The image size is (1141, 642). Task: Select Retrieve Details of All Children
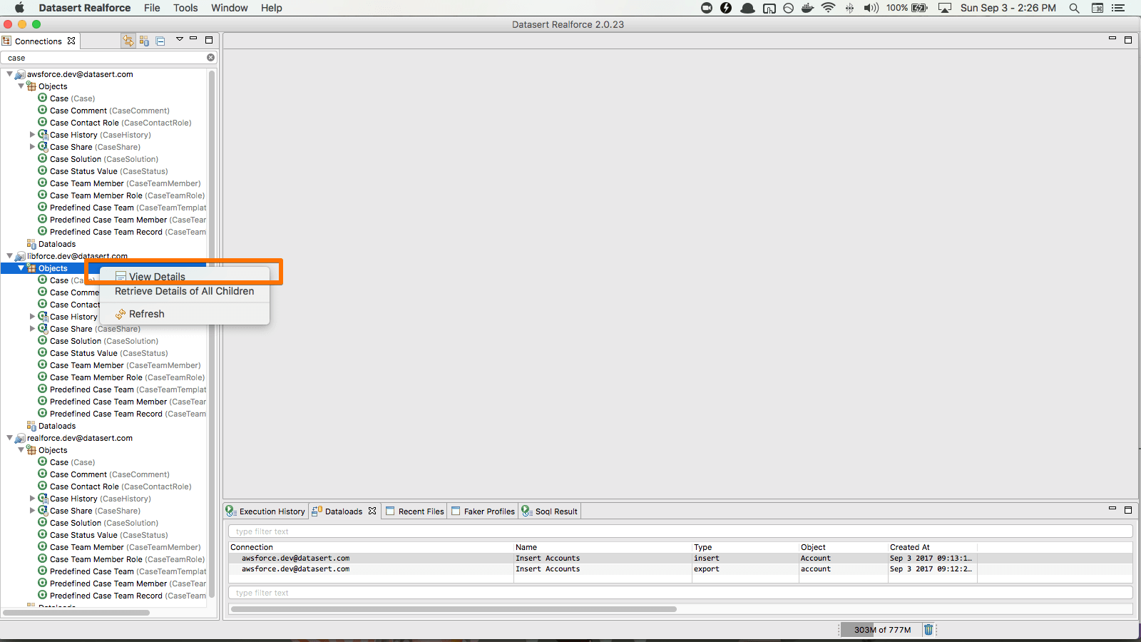point(184,291)
